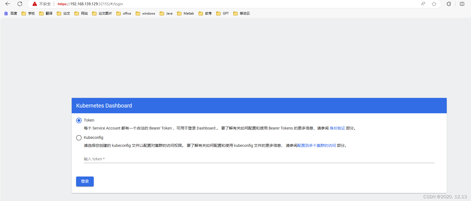This screenshot has width=471, height=201.
Task: Open the 论文图片 bookmark folder
Action: click(x=102, y=13)
